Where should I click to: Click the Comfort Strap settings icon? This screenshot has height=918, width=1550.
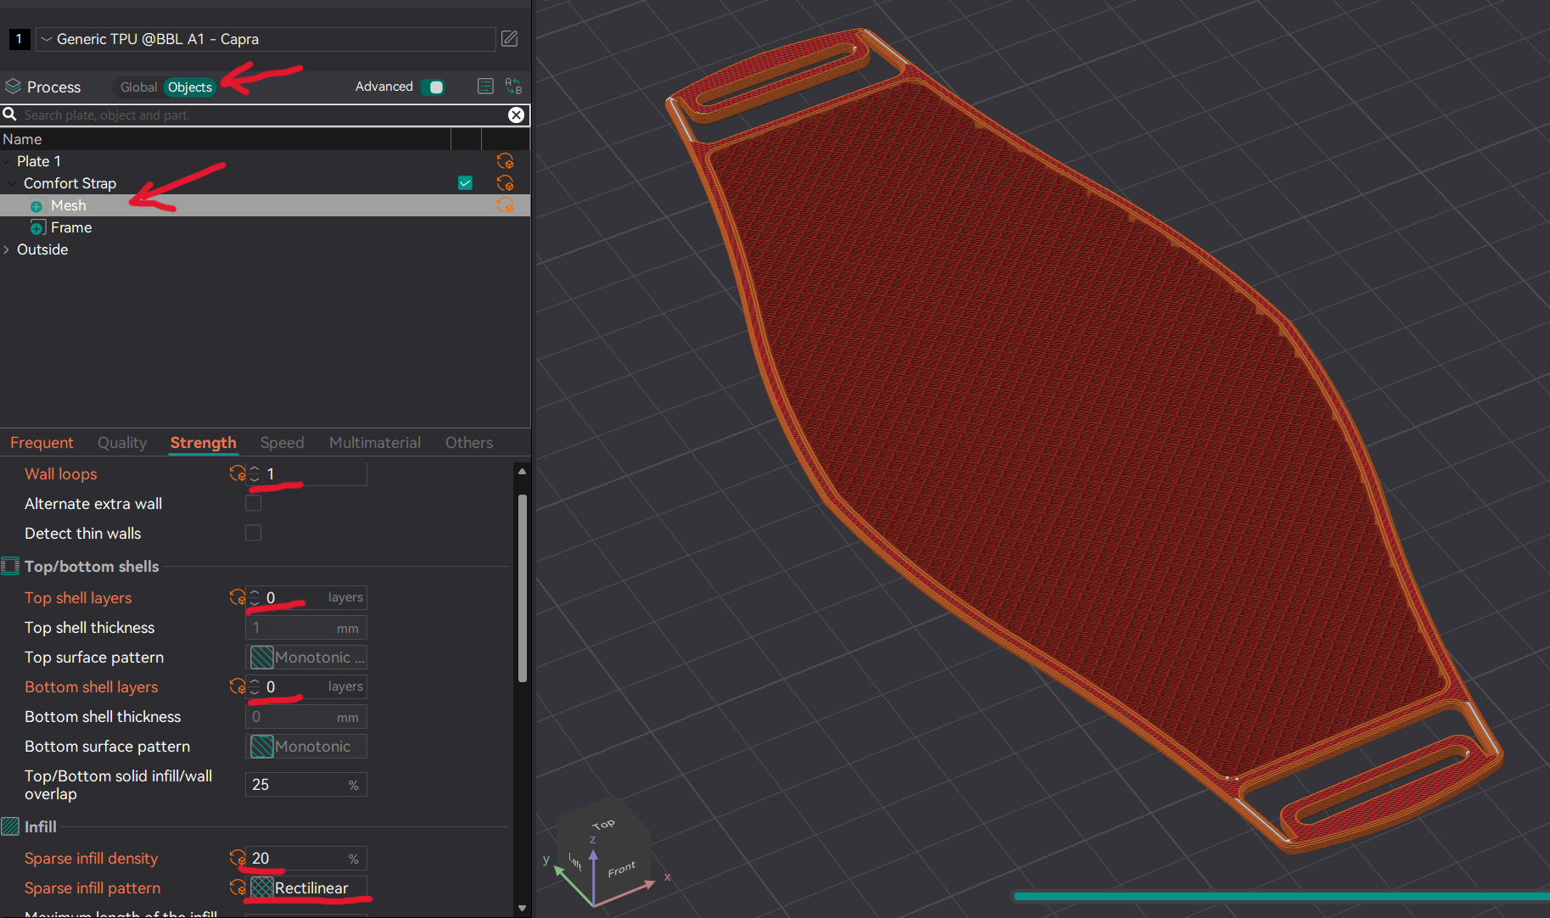click(505, 183)
